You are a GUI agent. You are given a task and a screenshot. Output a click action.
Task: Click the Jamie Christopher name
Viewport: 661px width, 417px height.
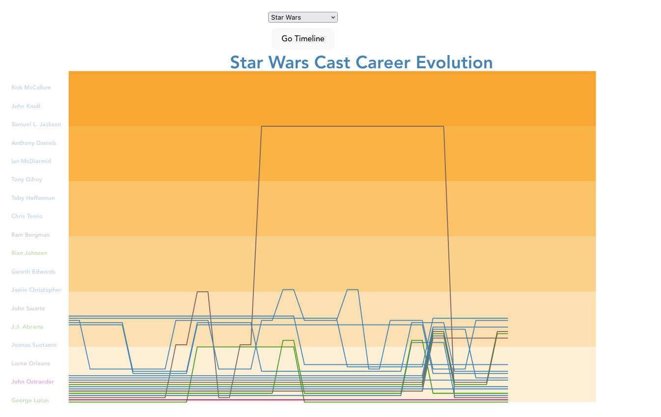36,290
